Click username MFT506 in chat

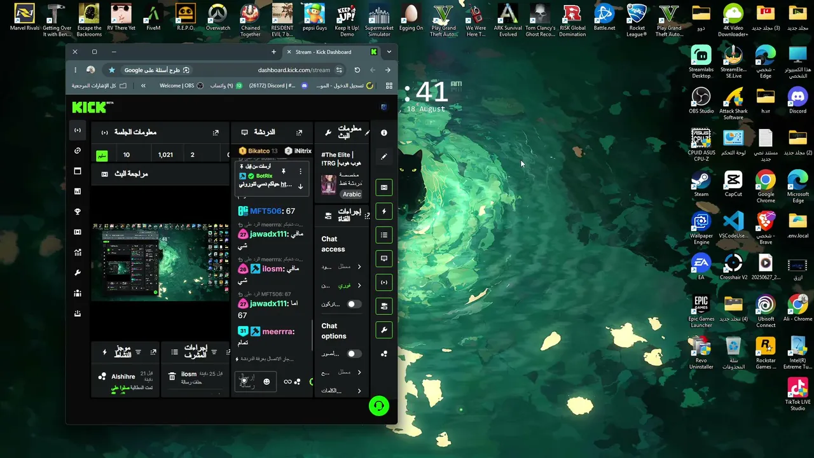tap(265, 211)
